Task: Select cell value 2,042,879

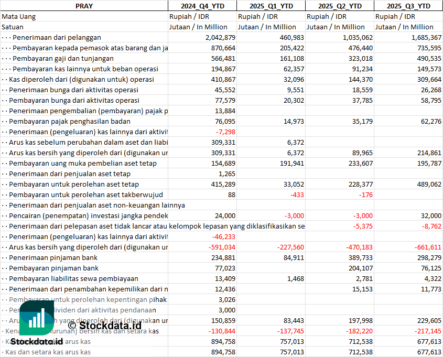Action: pyautogui.click(x=220, y=38)
